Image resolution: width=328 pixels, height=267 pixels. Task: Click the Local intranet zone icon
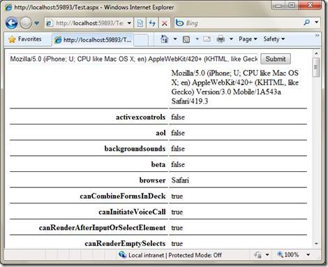click(x=122, y=254)
